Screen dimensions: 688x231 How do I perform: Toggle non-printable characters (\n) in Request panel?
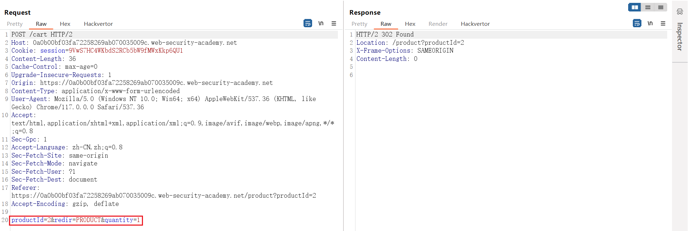point(321,23)
